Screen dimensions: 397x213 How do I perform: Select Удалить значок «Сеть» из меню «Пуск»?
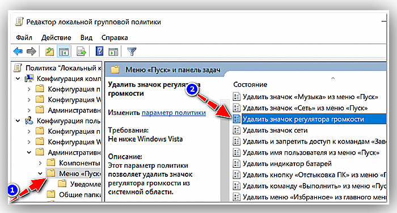[x=305, y=108]
